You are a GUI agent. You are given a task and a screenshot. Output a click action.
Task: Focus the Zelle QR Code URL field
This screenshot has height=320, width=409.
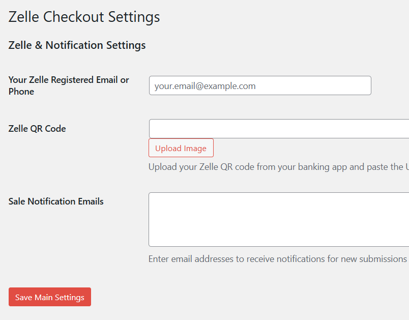[x=279, y=129]
